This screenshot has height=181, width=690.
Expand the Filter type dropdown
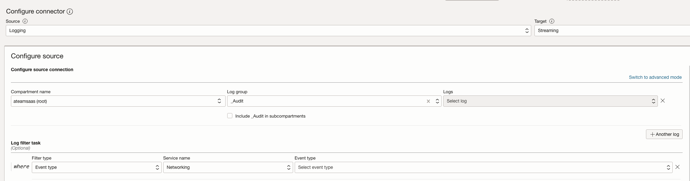96,167
